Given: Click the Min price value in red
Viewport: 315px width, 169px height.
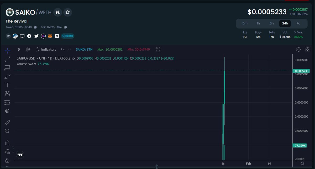Looking at the screenshot, I should (x=139, y=49).
